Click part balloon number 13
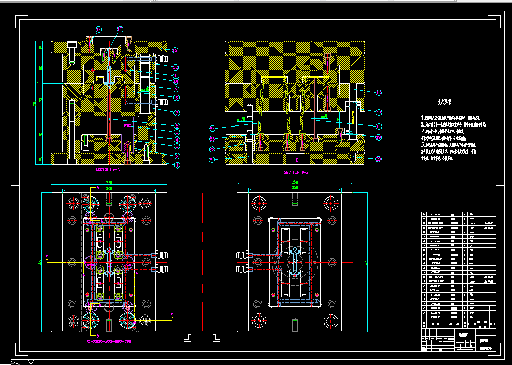 pos(175,50)
